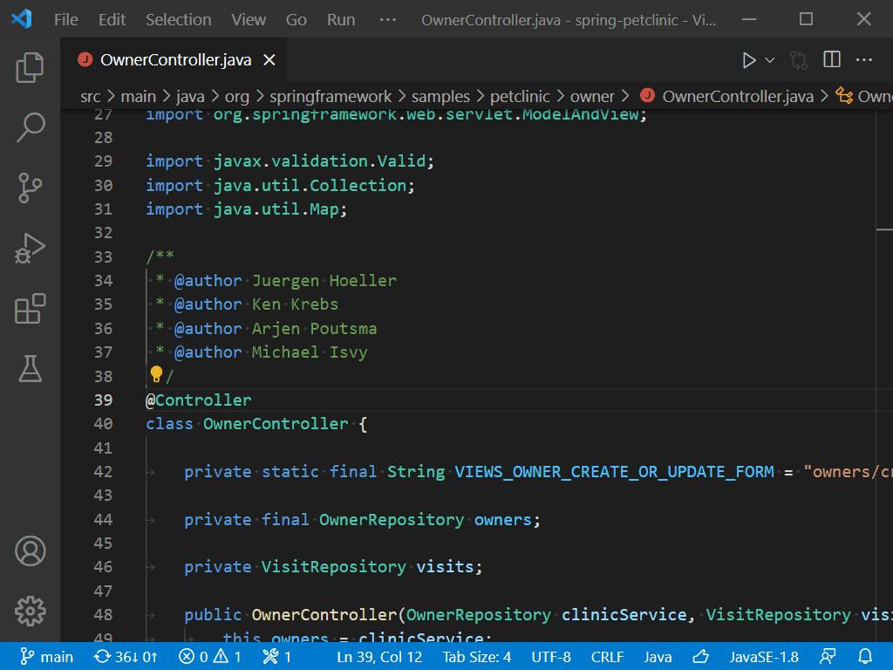Toggle notifications via the bell icon
Viewport: 893px width, 670px height.
[x=864, y=658]
